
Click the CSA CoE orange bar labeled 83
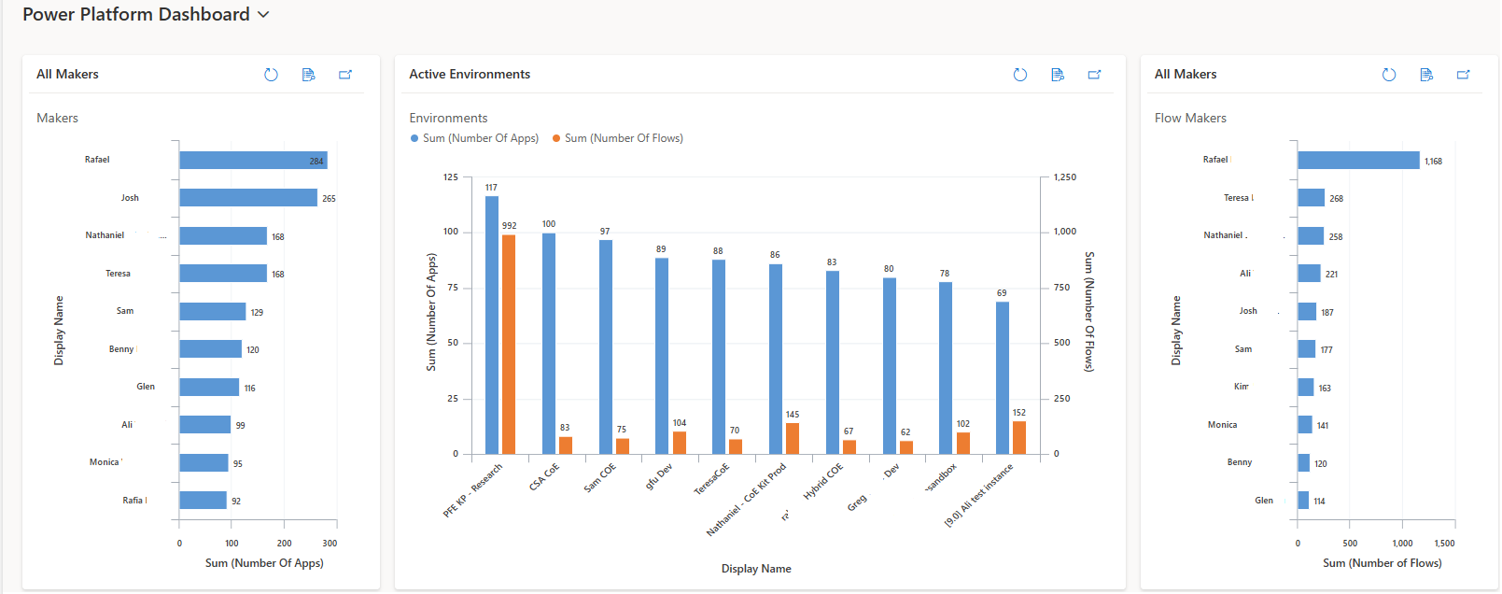tap(566, 445)
